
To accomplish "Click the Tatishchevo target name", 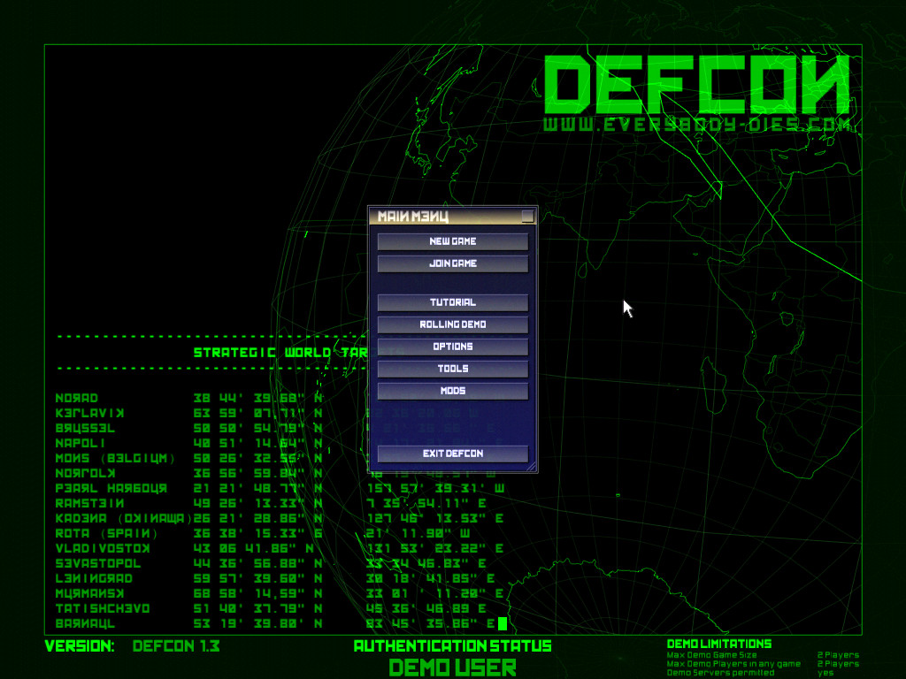I will click(x=103, y=608).
